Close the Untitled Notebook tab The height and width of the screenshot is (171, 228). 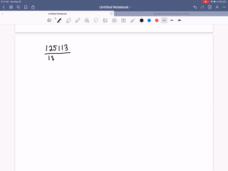[2, 14]
